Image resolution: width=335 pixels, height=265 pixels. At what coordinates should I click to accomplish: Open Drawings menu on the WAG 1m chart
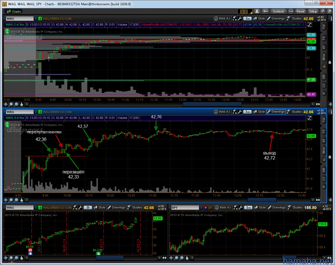point(276,112)
